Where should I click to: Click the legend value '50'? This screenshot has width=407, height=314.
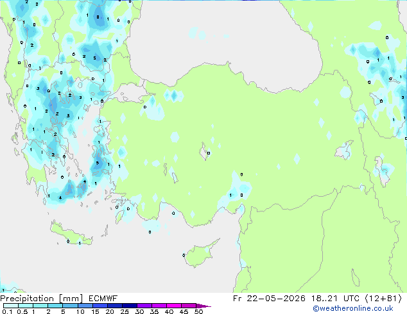coord(198,311)
